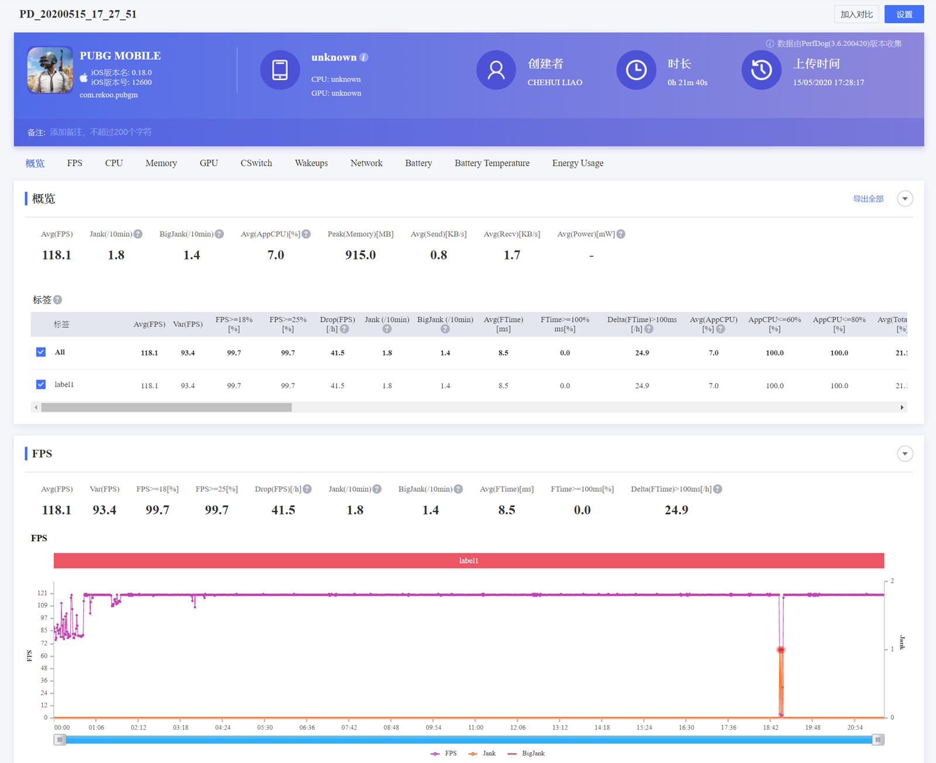This screenshot has width=936, height=763.
Task: Click the left handle of time range slider
Action: (x=60, y=740)
